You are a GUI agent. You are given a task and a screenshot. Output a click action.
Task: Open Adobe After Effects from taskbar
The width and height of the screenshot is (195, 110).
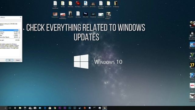click(x=65, y=108)
